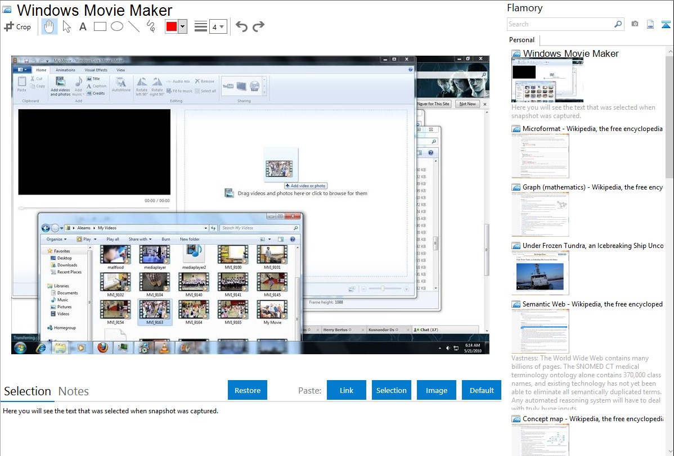Expand the line width dropdown
Screen dimensions: 674x456
click(218, 26)
